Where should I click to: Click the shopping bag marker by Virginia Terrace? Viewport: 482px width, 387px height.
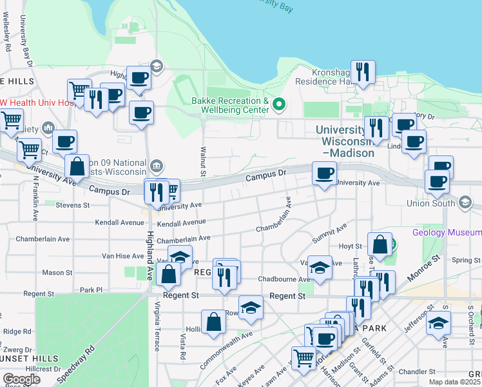click(168, 274)
